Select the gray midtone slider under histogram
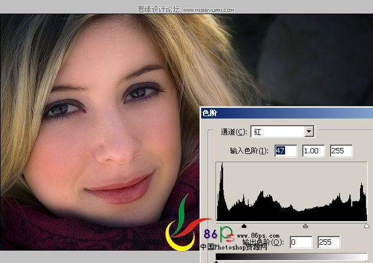373x263 pixels. click(306, 226)
